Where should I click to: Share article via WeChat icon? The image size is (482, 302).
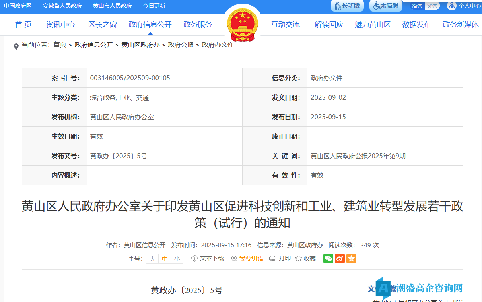click(x=328, y=259)
